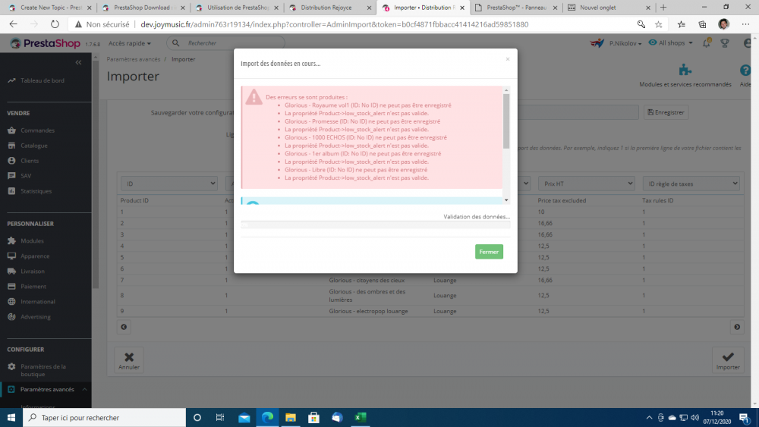759x427 pixels.
Task: Switch to Distribution Rejoyce tab
Action: 331,8
